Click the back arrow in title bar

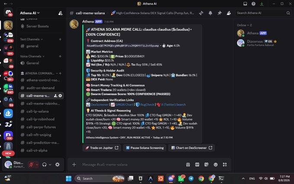pyautogui.click(x=6, y=4)
